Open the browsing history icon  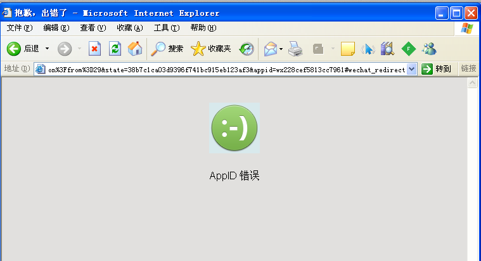coord(247,49)
